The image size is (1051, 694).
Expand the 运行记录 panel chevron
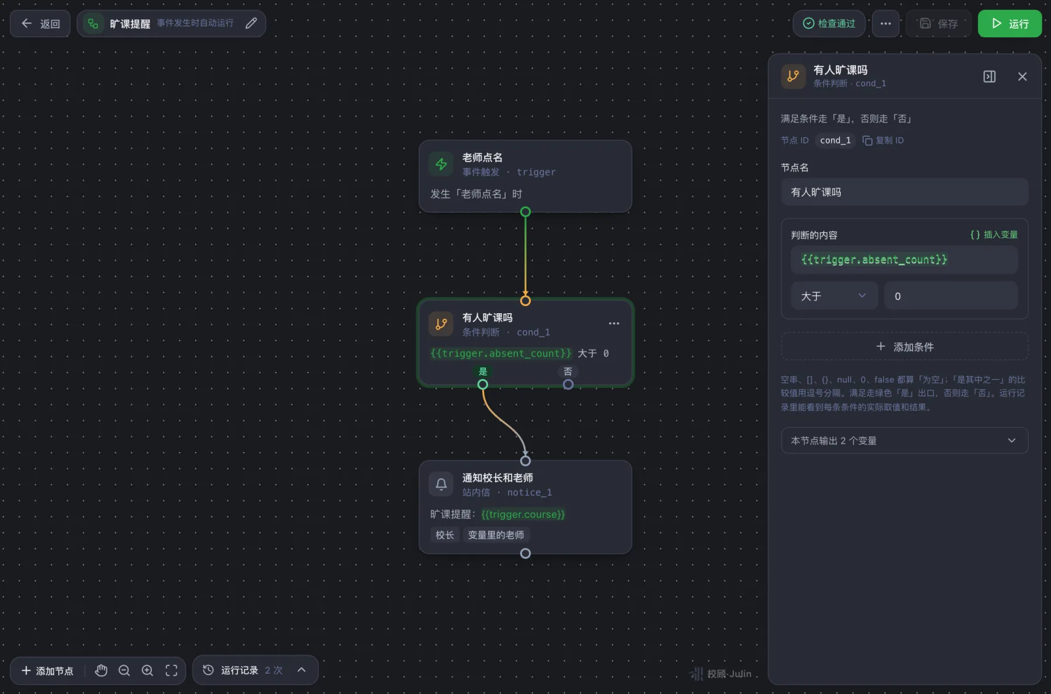(301, 670)
